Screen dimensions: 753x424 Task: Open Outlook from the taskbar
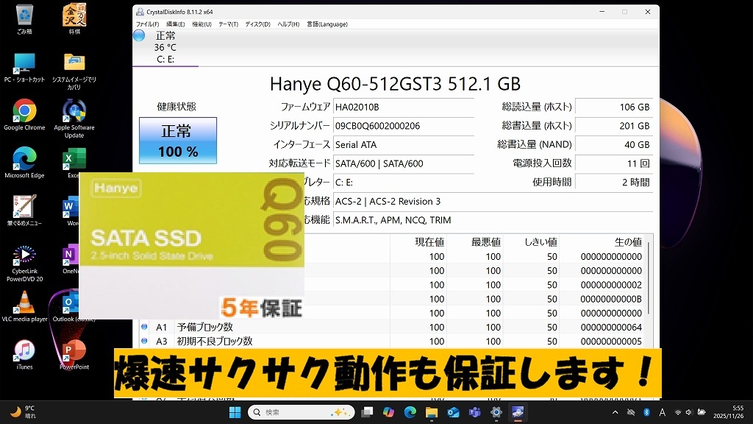(x=453, y=412)
